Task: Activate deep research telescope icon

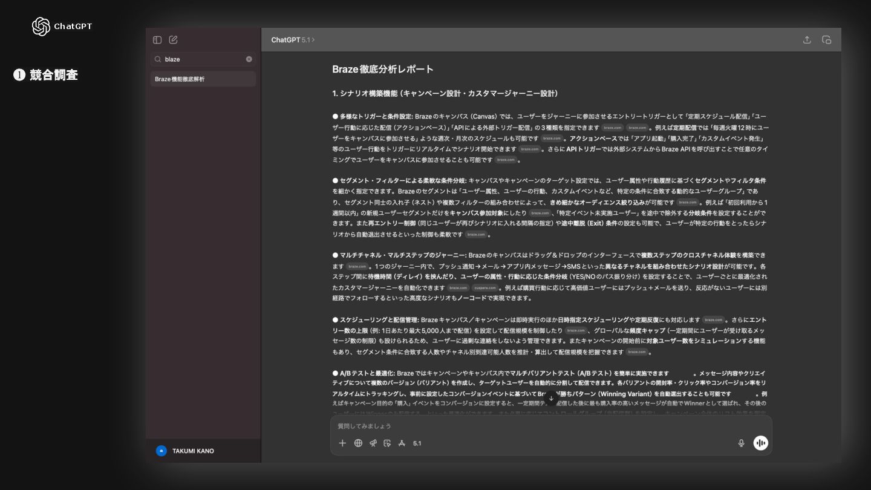Action: pos(373,443)
